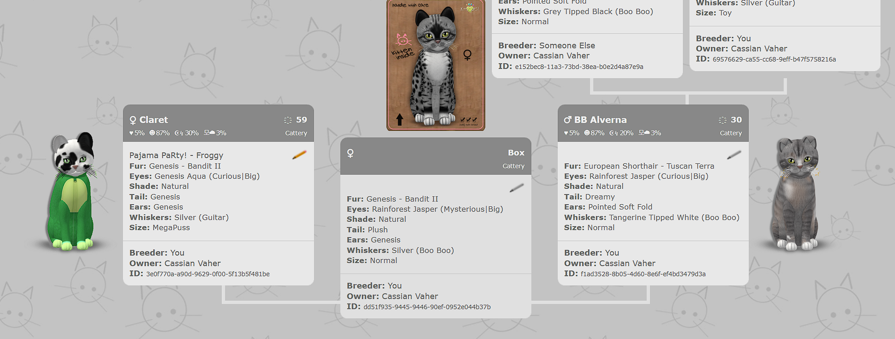Click the Cattery label on Claret's card
The image size is (895, 339).
[x=296, y=133]
